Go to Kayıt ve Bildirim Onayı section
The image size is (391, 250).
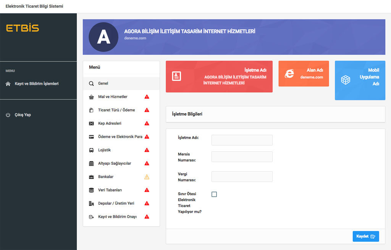pyautogui.click(x=117, y=217)
